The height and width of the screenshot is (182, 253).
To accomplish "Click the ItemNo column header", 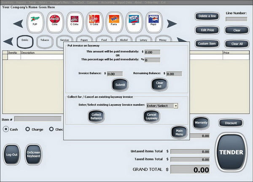I will coord(14,53).
